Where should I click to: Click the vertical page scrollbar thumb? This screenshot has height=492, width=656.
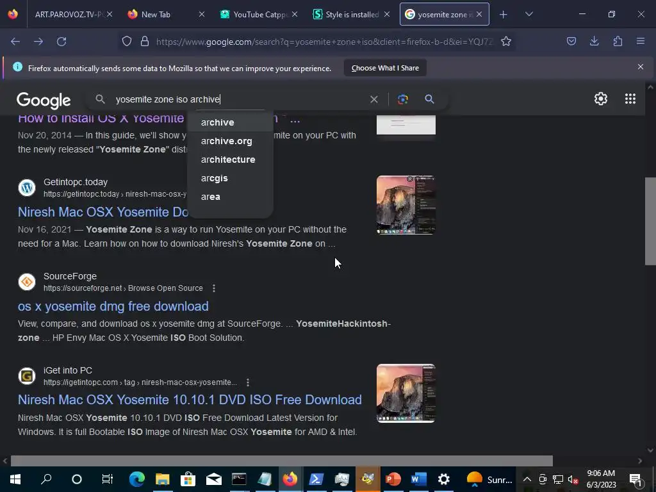650,221
